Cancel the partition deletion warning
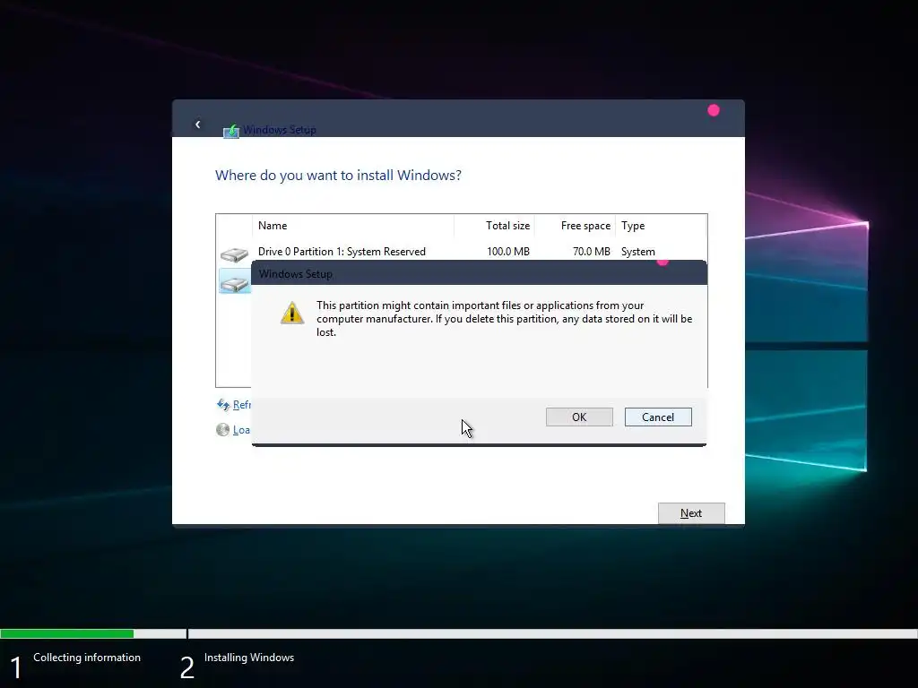Screen dimensions: 918x688 coord(658,417)
